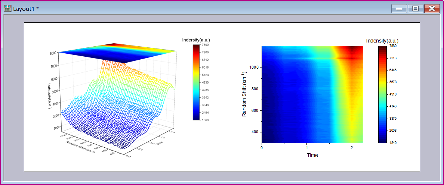Click the 3D plot's vertical Z-axis title
The height and width of the screenshot is (185, 444).
[49, 96]
